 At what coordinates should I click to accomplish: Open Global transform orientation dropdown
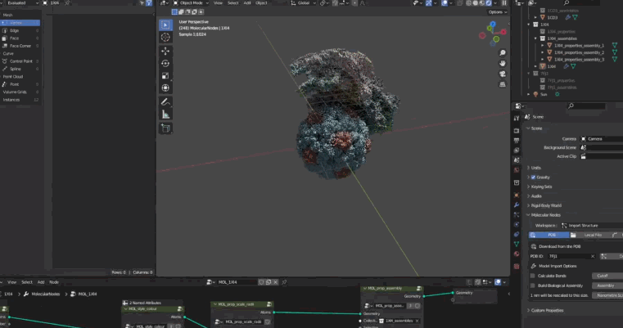[304, 3]
